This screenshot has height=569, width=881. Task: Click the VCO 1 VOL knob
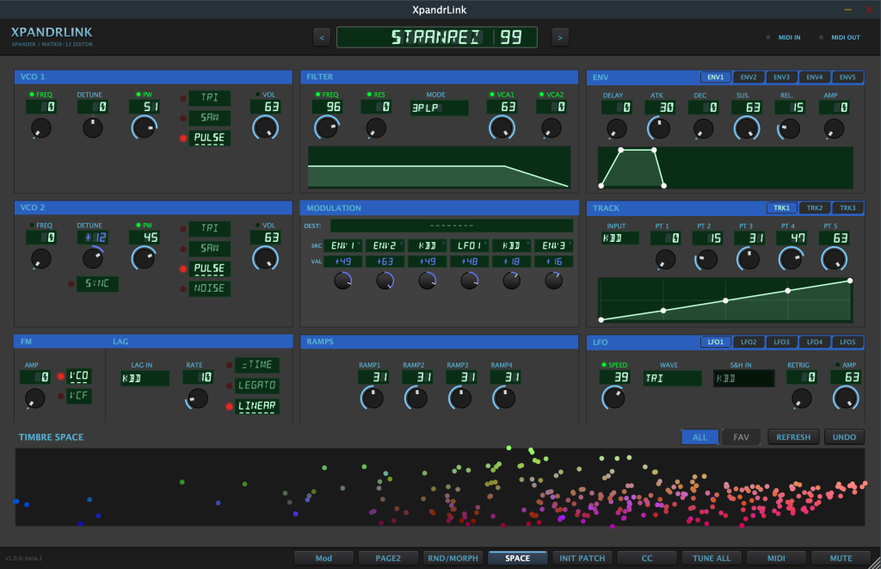pos(265,128)
